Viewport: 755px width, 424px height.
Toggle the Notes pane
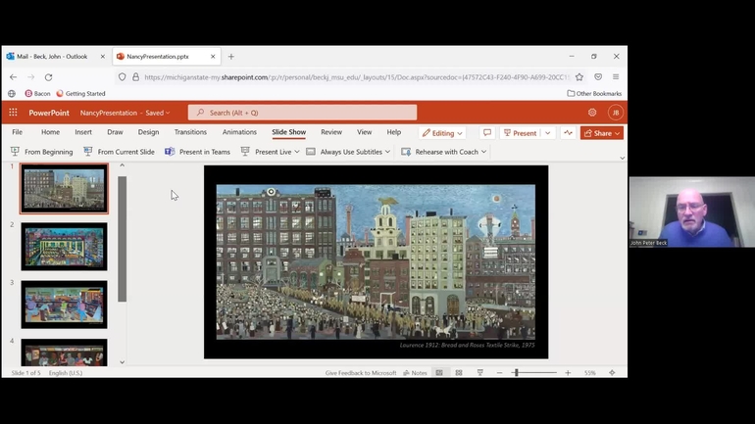click(415, 372)
